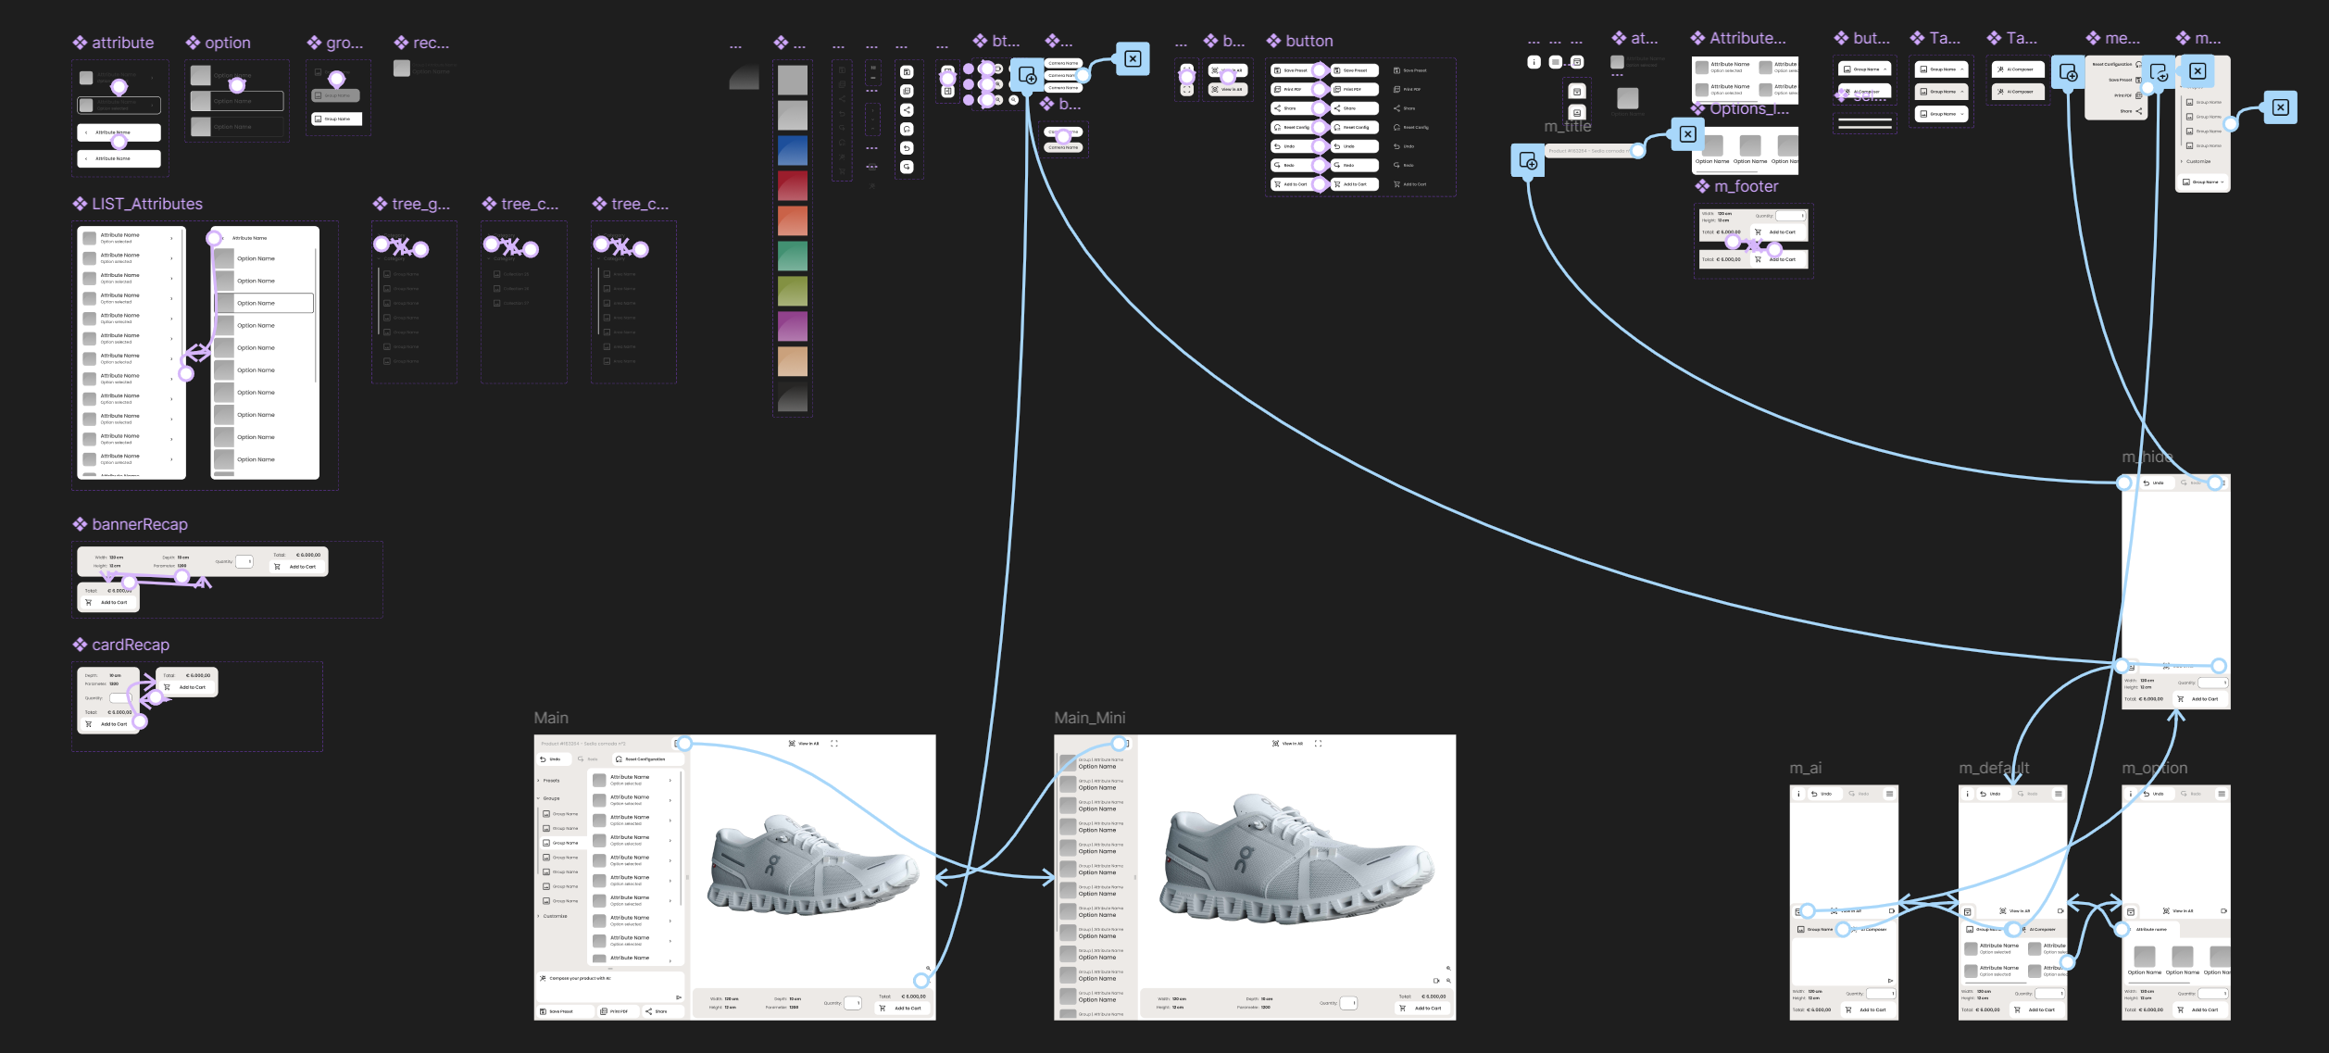The height and width of the screenshot is (1053, 2329).
Task: Click the top Camera Name pill button
Action: pos(1063,63)
